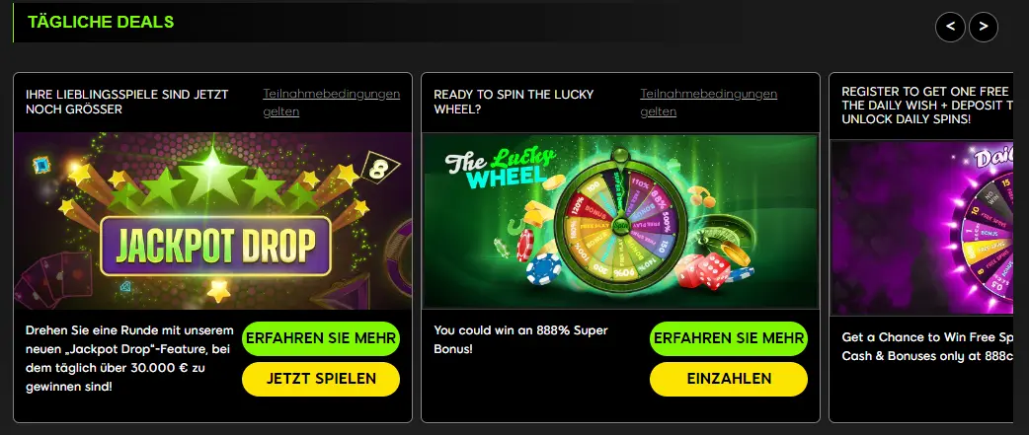Click the '888% Super Bonus' description text
Viewport: 1029px width, 435px height.
pyautogui.click(x=521, y=339)
